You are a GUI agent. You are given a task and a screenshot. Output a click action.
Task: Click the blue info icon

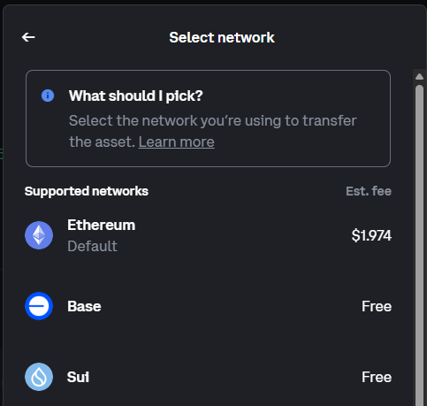48,96
